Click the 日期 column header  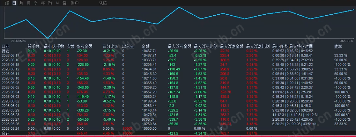point(6,46)
